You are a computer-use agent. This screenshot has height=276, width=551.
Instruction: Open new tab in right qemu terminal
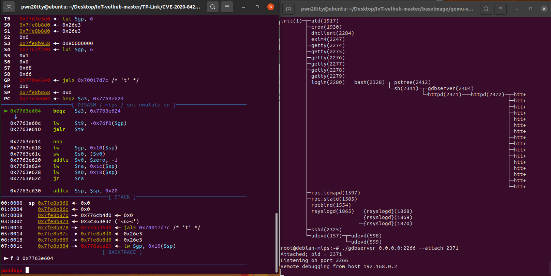coord(288,9)
